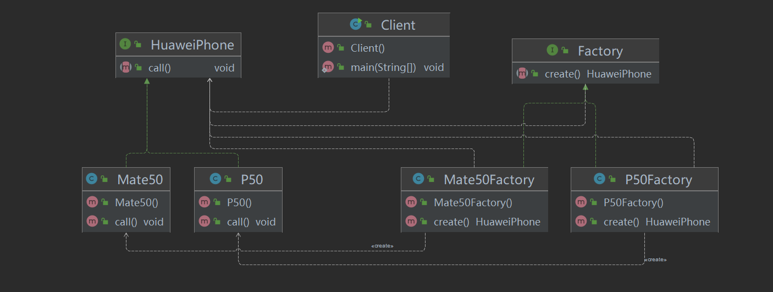This screenshot has height=292, width=773.
Task: Select the P50() constructor row
Action: pos(238,202)
